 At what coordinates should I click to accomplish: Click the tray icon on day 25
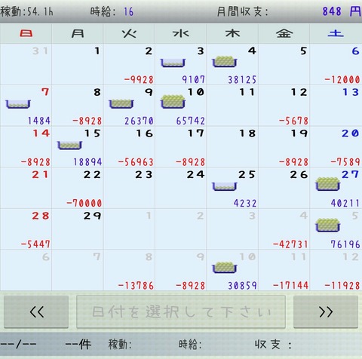pos(225,186)
